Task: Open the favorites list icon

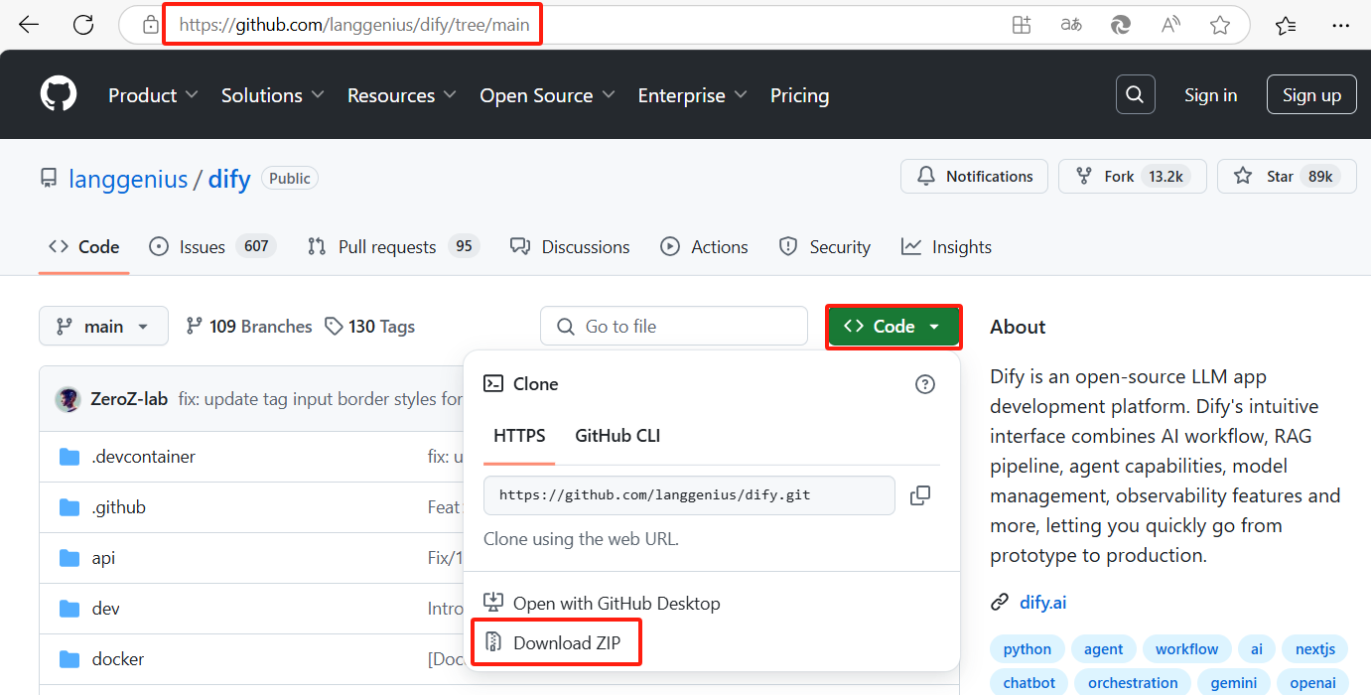Action: pos(1286,25)
